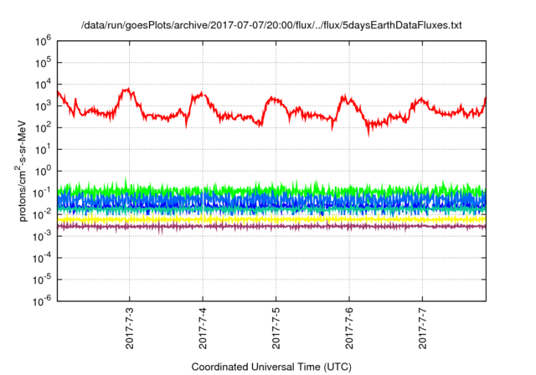
Task: Click the 10^2 y-axis tick label
Action: (x=43, y=128)
